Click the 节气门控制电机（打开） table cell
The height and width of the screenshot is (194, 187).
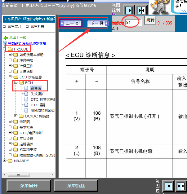(x=140, y=117)
